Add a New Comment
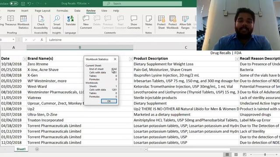280x157 pixels. tap(86, 22)
